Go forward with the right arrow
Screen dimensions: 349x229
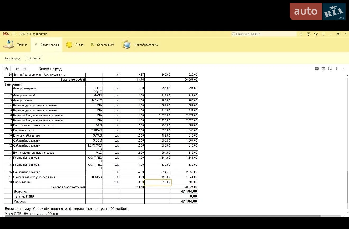pyautogui.click(x=25, y=69)
